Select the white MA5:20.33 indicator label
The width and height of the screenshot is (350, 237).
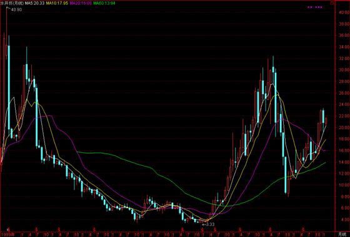point(34,3)
